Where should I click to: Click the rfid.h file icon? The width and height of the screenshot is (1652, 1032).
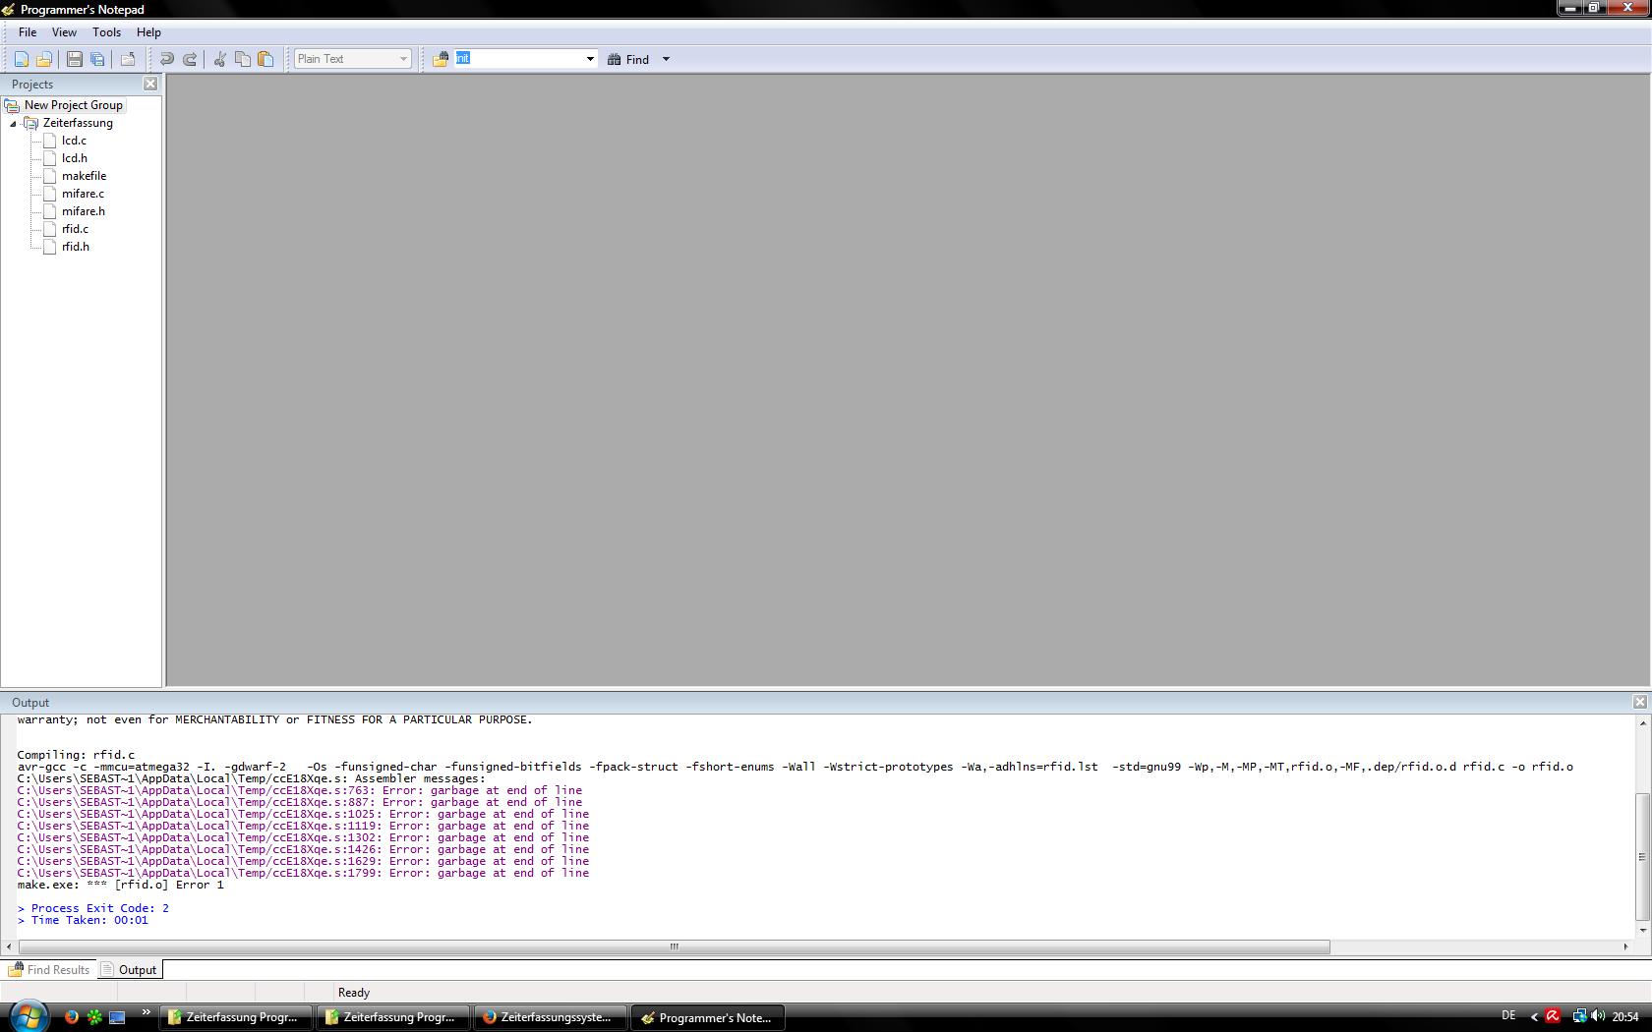click(x=50, y=247)
